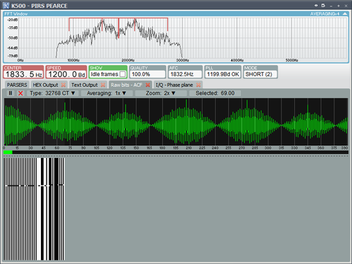
Task: Open the I/Q - Phase plane tab
Action: click(174, 85)
